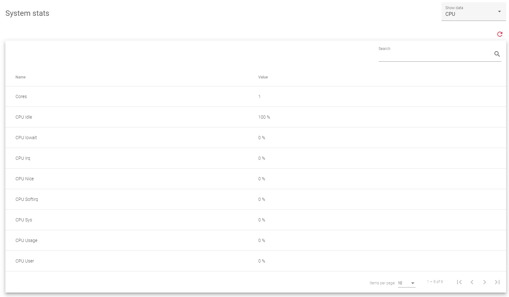Select the CPU Usage row
The width and height of the screenshot is (509, 297).
26,240
